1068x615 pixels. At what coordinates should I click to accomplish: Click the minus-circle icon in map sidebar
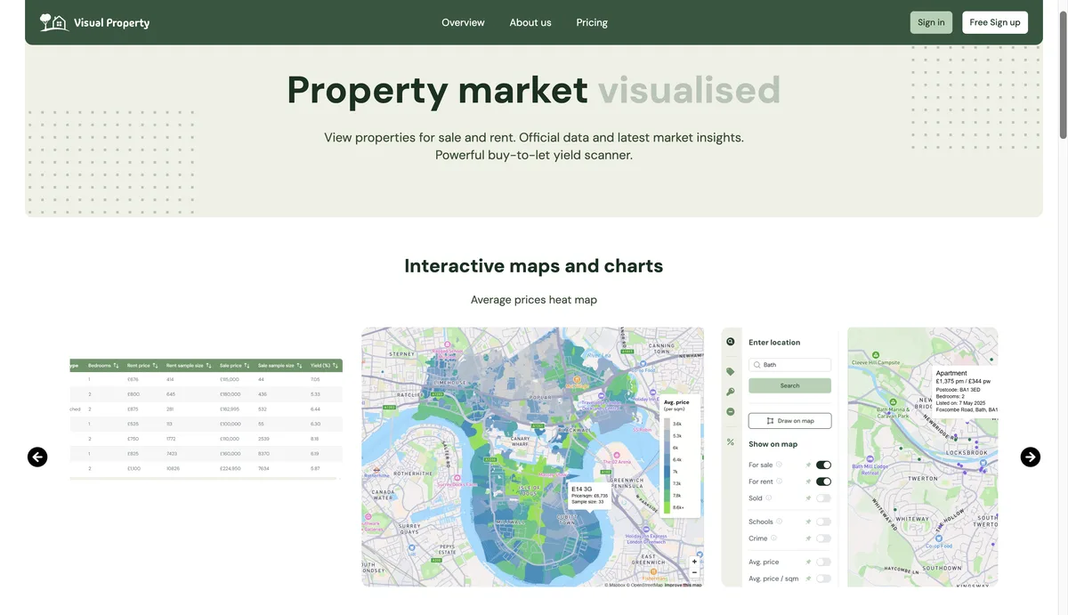731,412
